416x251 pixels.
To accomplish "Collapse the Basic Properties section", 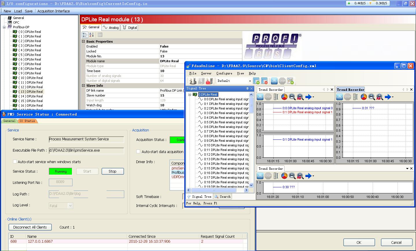I will 83,41.
